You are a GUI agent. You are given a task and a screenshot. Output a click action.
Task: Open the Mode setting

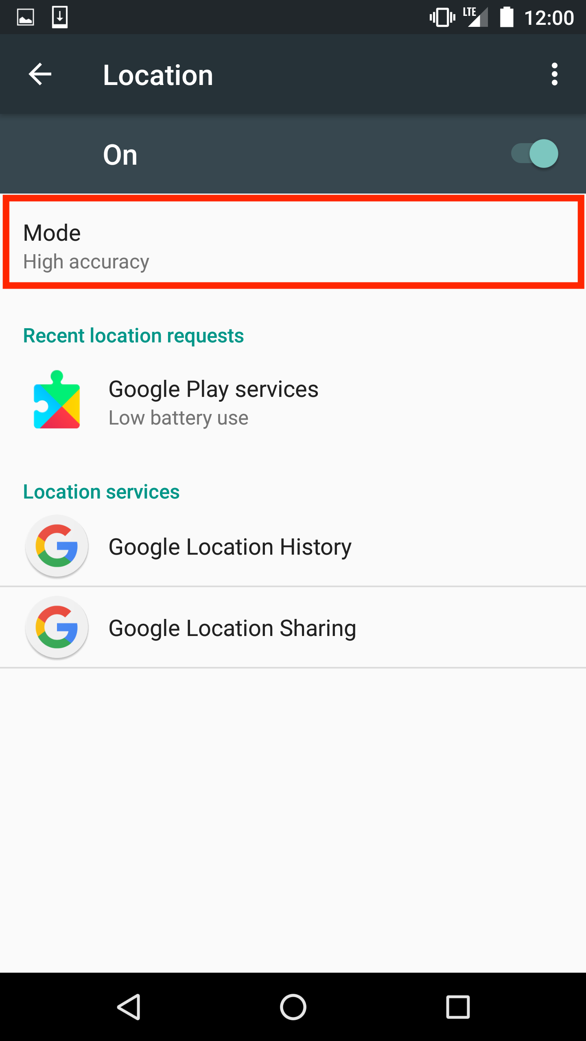pos(293,242)
